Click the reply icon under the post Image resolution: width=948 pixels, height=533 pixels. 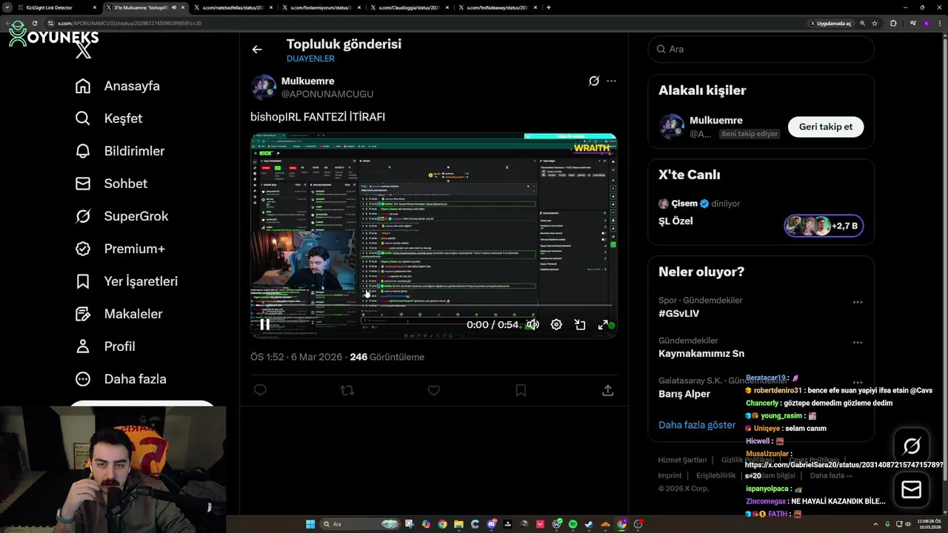point(260,390)
